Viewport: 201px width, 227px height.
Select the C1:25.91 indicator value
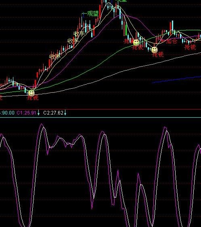click(x=26, y=112)
